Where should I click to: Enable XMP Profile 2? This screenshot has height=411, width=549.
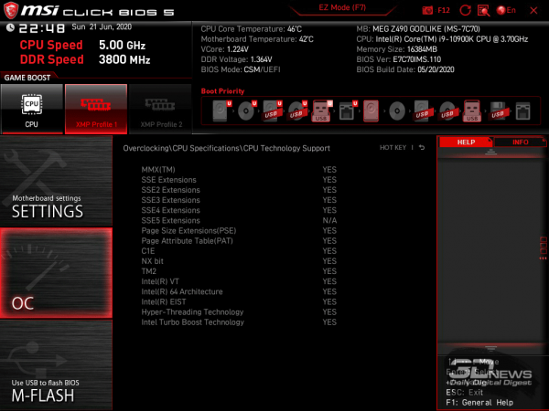159,109
